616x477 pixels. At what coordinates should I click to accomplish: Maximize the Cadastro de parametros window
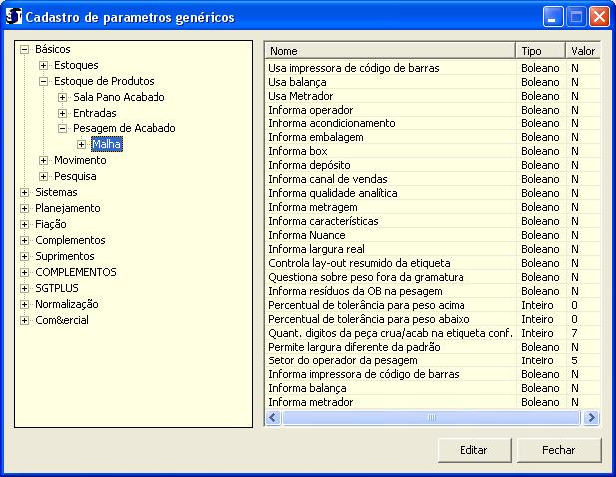576,17
